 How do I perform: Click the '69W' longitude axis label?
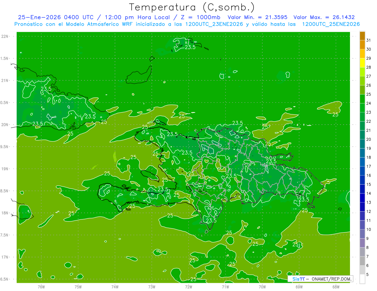299,287
